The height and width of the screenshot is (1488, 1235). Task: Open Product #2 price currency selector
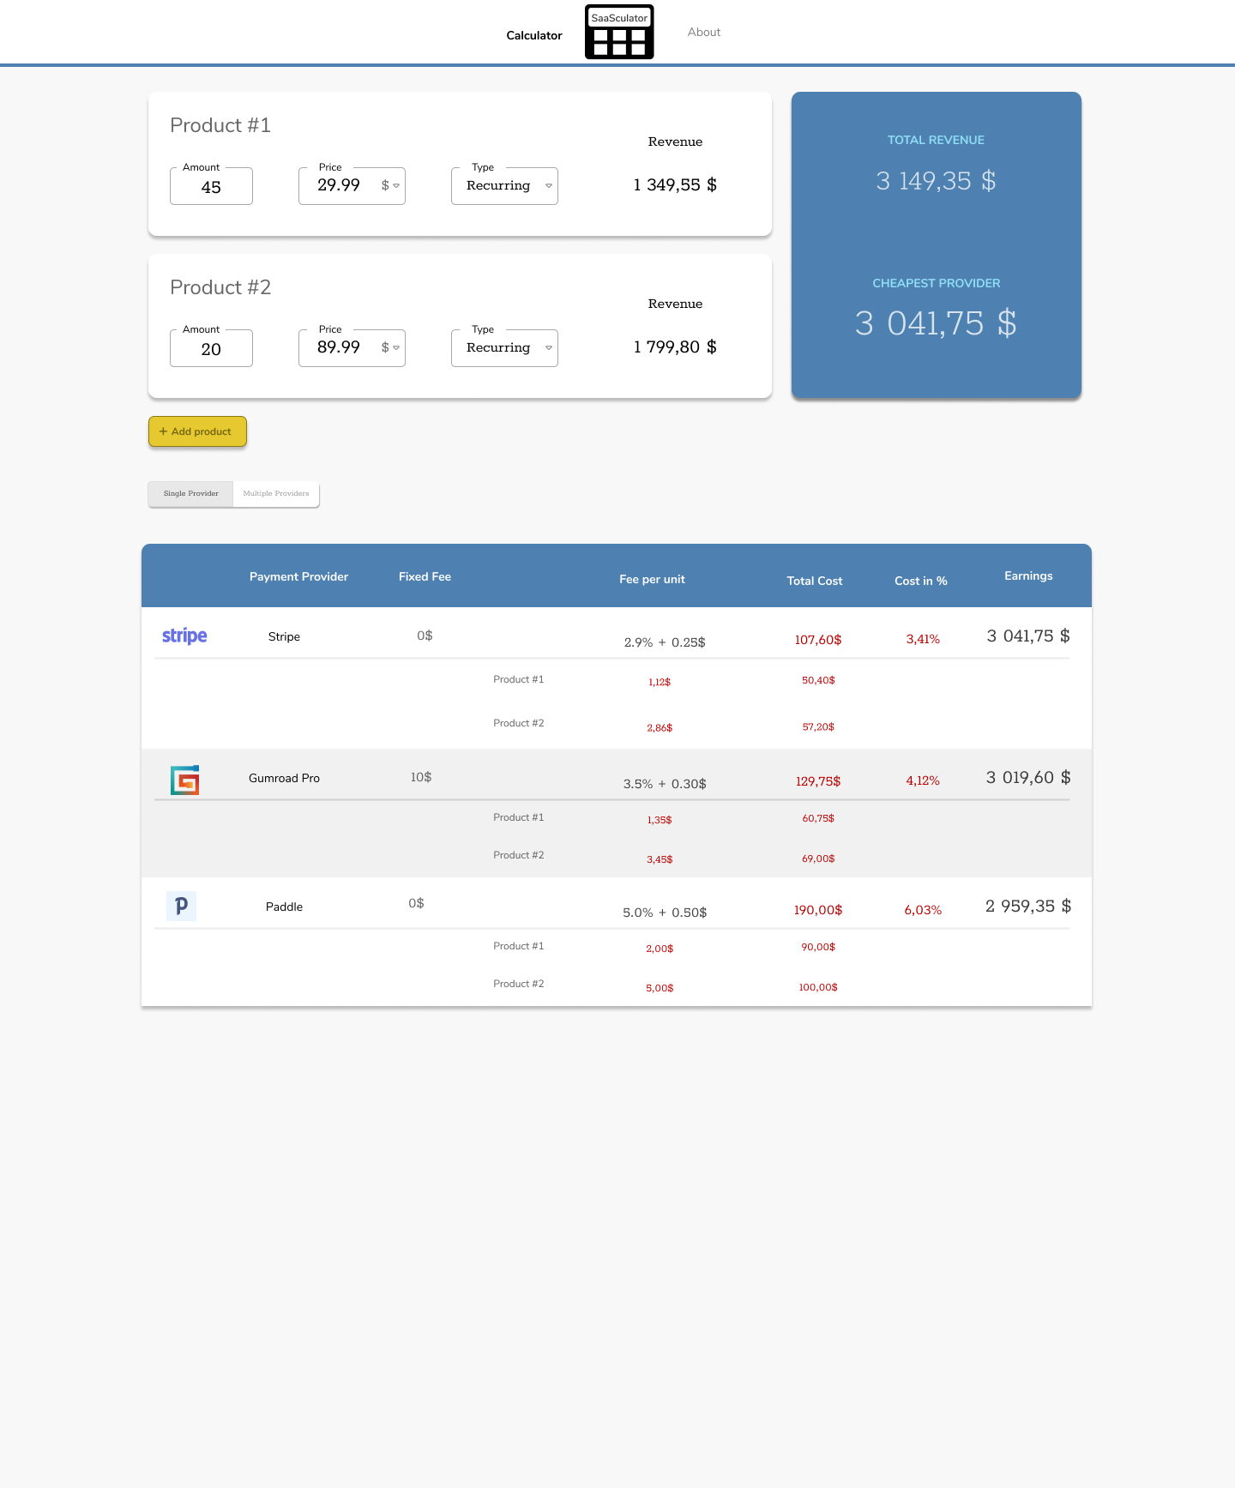[x=390, y=348]
